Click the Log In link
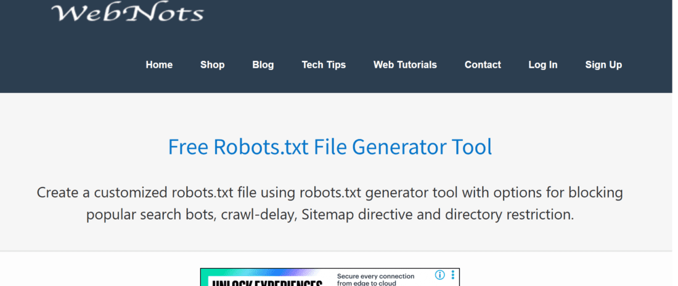The height and width of the screenshot is (286, 678). (543, 65)
